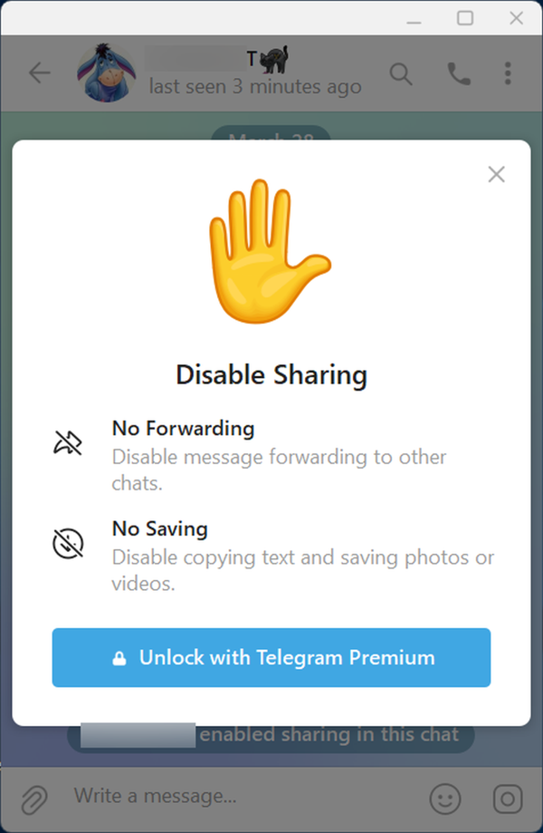Click the No Forwarding crossed-arrow icon
543x833 pixels.
coord(68,442)
